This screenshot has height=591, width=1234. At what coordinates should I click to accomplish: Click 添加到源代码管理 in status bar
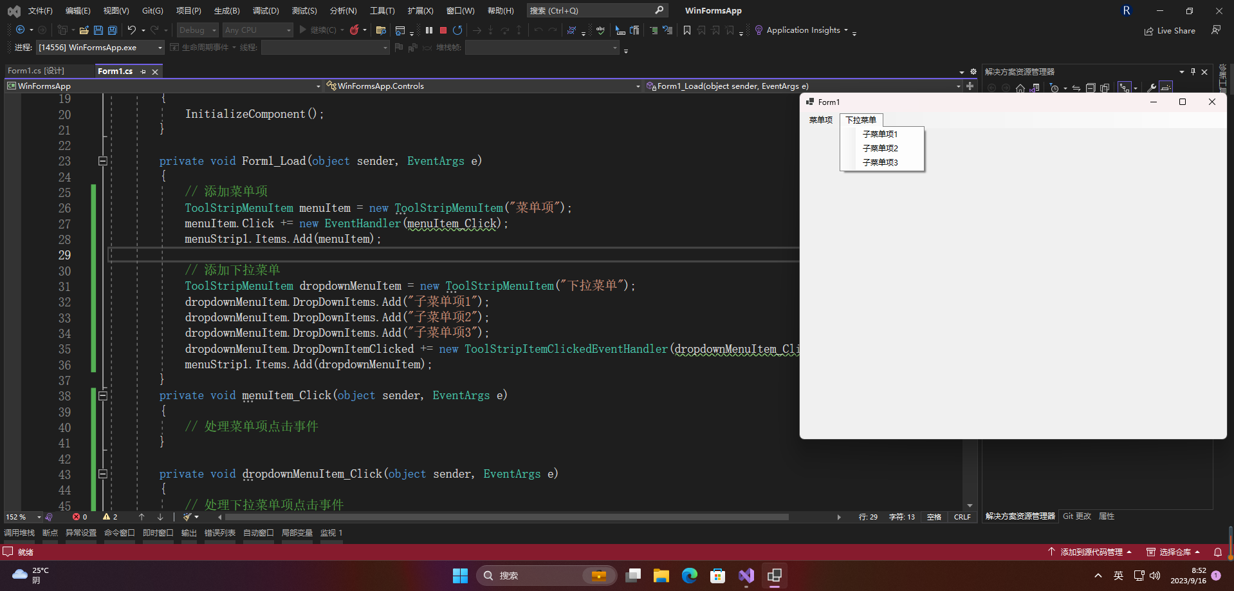(x=1090, y=552)
